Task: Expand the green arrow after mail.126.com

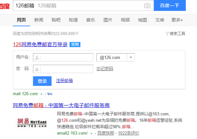Action: 41,94
